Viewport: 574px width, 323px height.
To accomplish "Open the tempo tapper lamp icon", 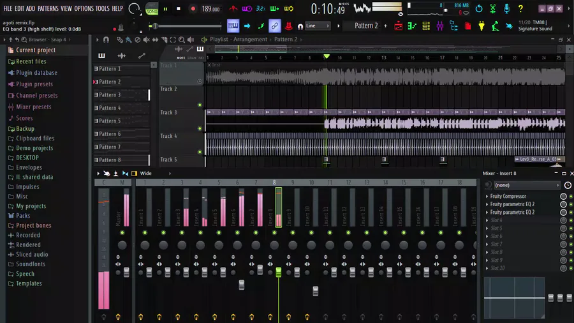I will click(x=496, y=26).
